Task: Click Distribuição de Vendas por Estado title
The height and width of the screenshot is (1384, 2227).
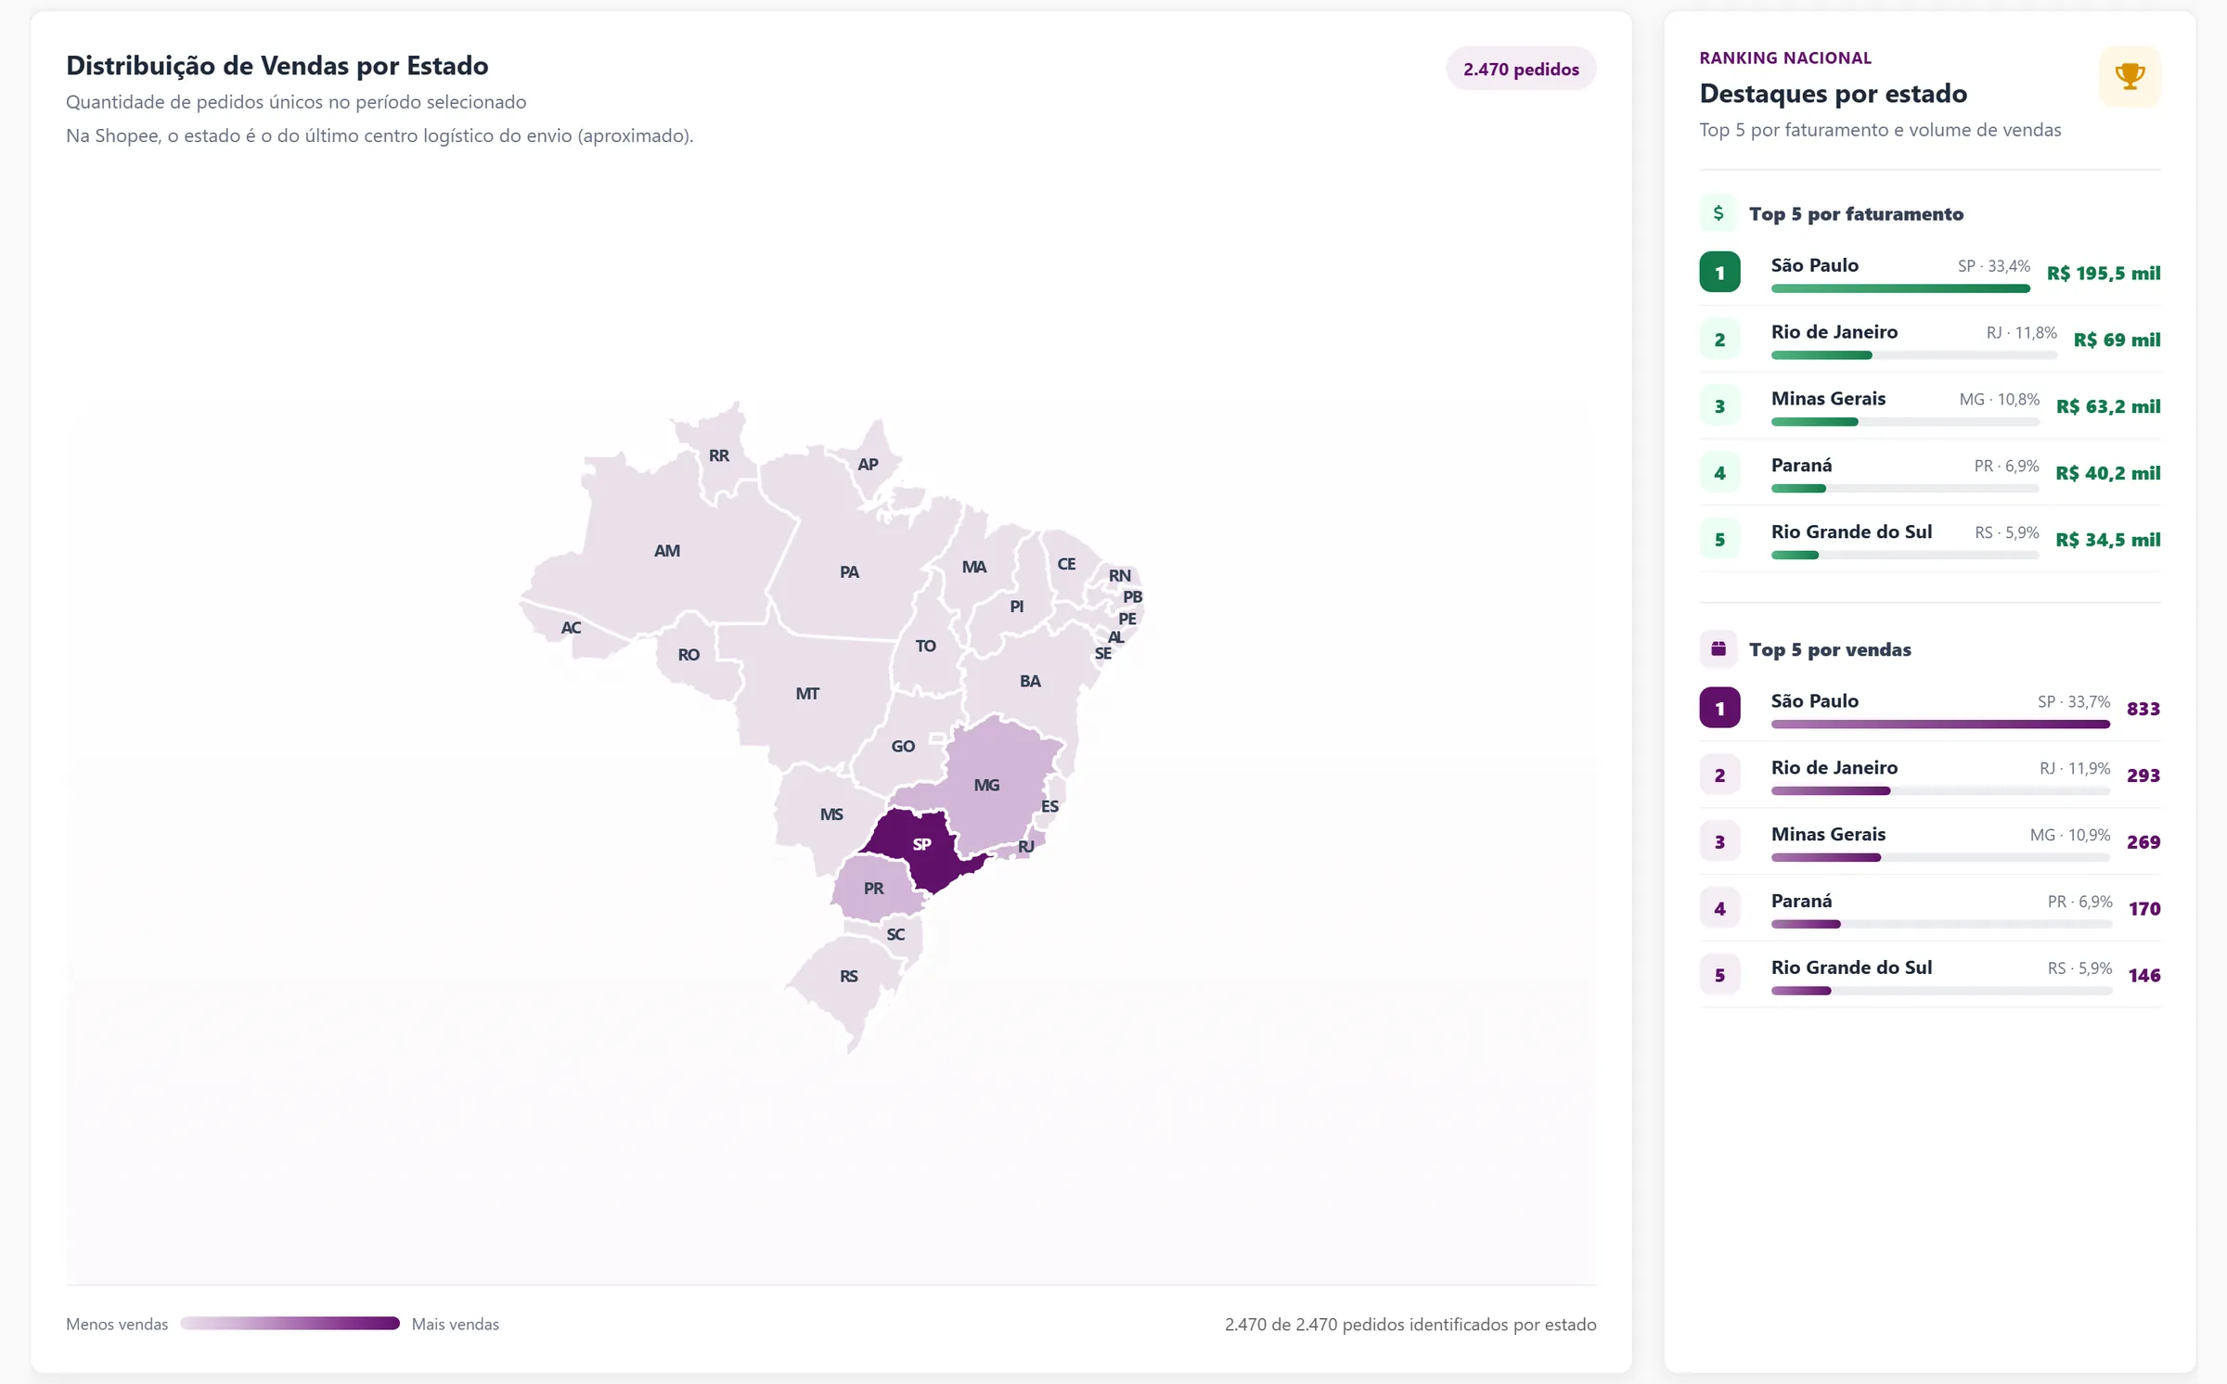Action: point(277,65)
